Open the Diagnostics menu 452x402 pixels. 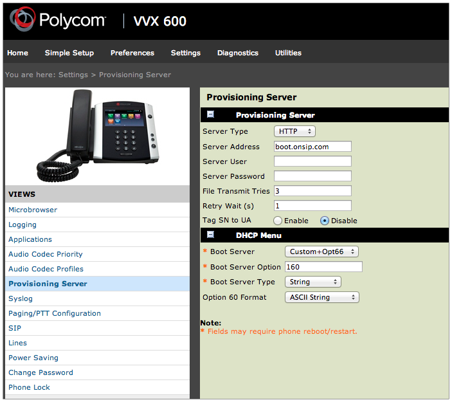238,53
